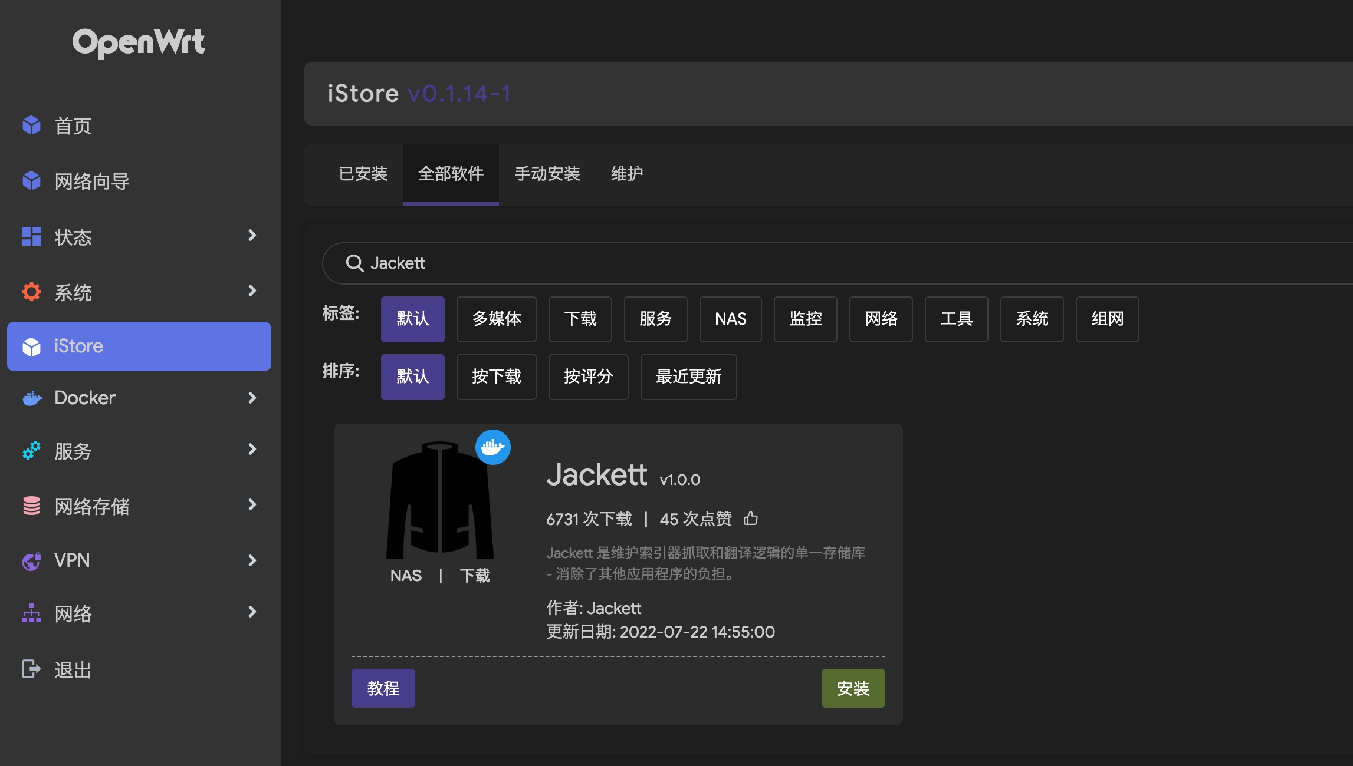Expand the VPN sidebar chevron
The image size is (1353, 766).
click(252, 560)
